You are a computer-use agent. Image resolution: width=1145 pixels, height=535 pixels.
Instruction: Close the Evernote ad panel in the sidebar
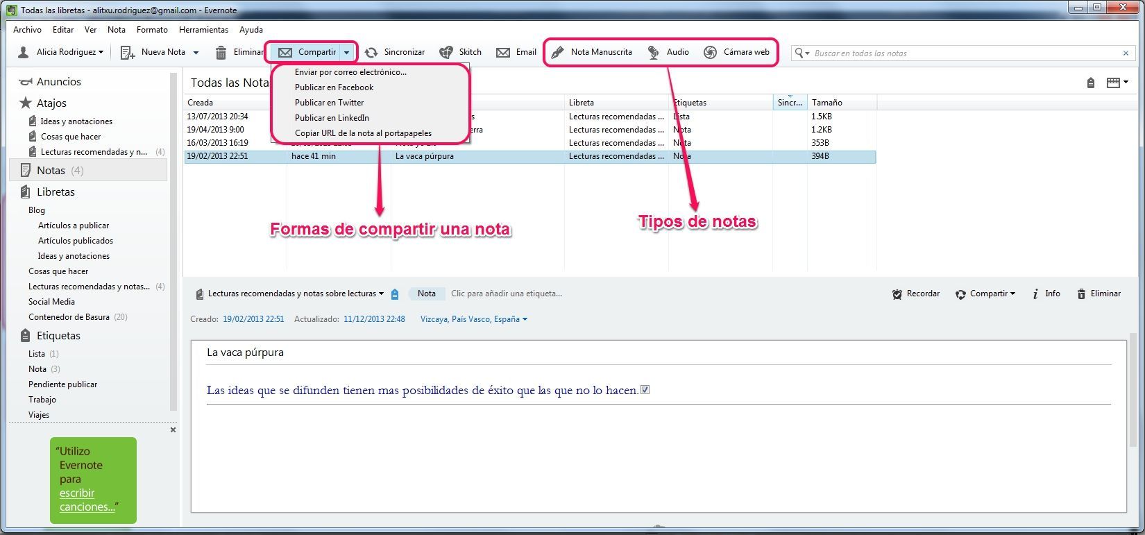[x=173, y=430]
